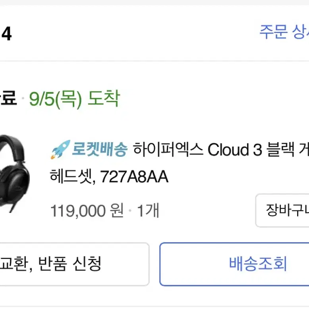The height and width of the screenshot is (309, 309).
Task: Select the Cloud 3 text in the title
Action: [235, 149]
